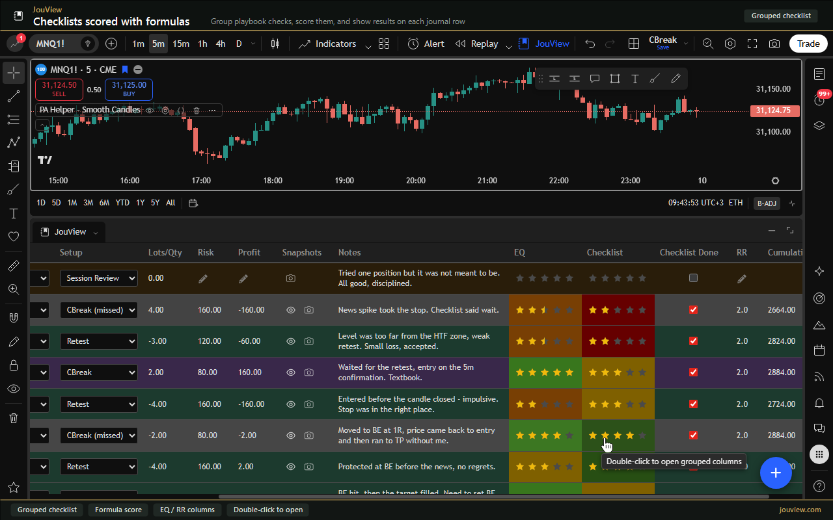Select the crosshair cursor tool

coord(14,72)
